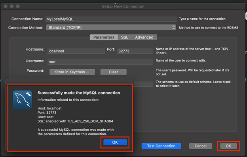Click OK in the success dialog
This screenshot has width=247, height=157.
[x=115, y=142]
